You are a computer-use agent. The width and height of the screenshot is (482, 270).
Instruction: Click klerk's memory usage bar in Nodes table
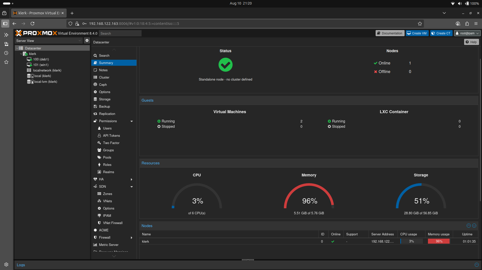439,241
